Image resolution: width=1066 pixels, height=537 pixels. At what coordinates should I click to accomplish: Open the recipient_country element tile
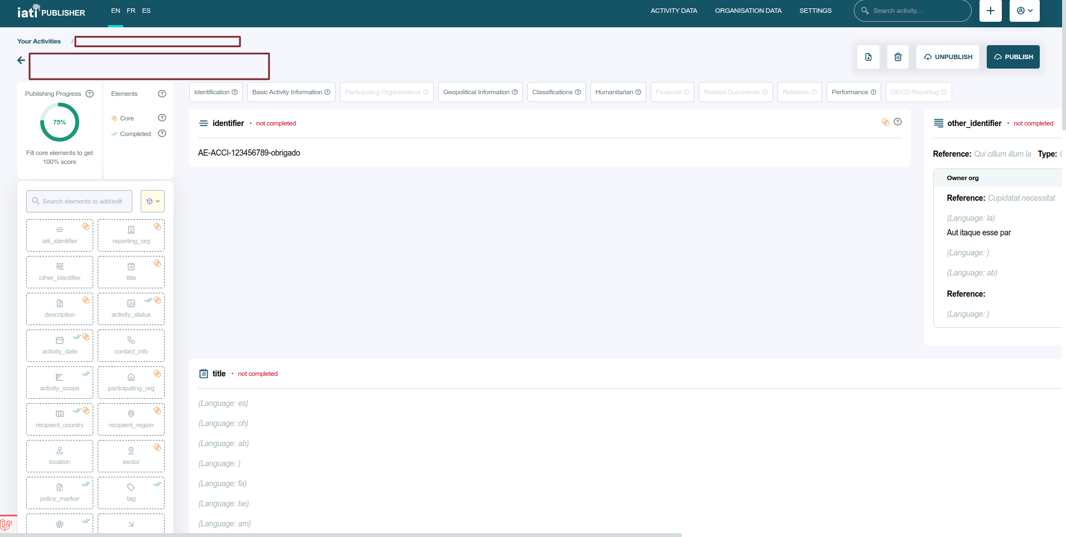(60, 419)
